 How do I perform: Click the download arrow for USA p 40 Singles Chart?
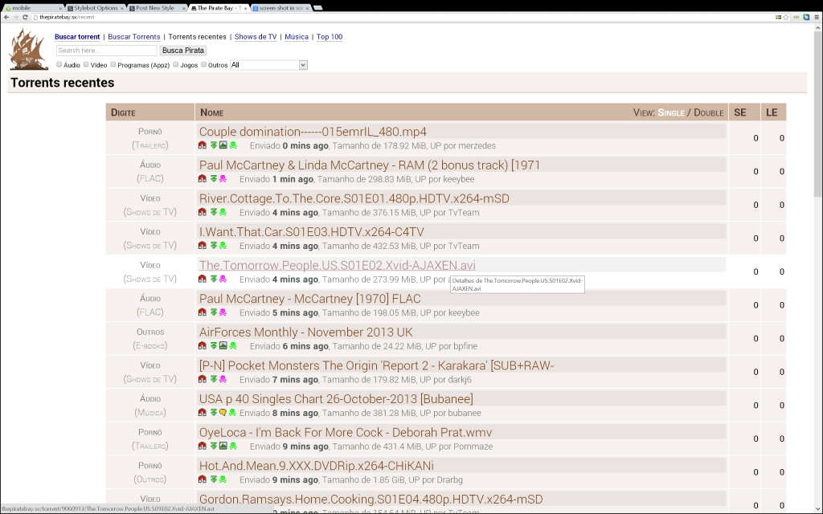pyautogui.click(x=214, y=413)
